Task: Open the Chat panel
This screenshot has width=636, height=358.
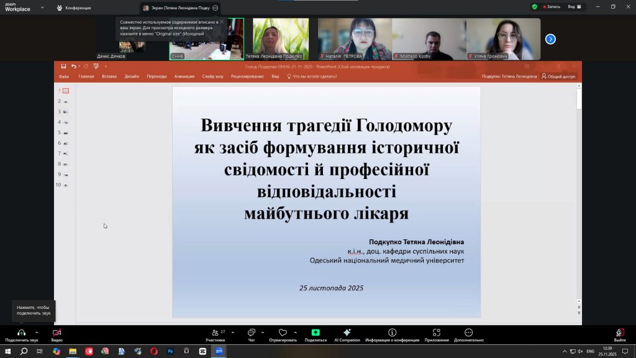Action: [252, 333]
